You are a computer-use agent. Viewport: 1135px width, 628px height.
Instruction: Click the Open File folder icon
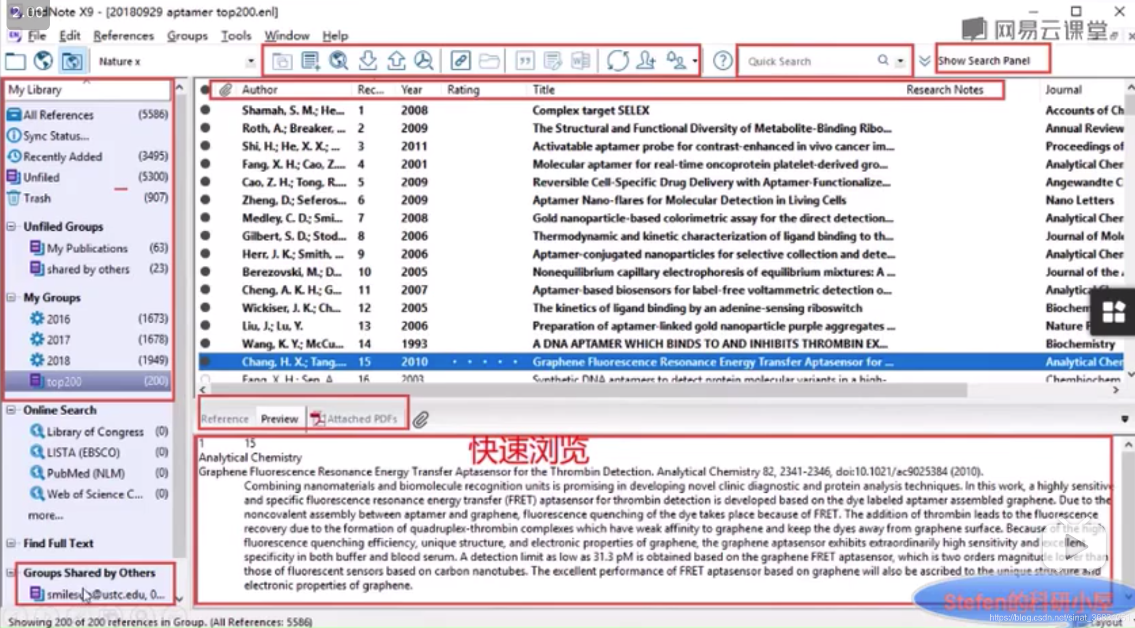pyautogui.click(x=489, y=61)
